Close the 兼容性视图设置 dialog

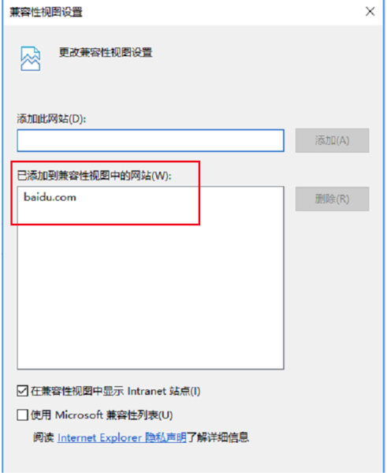(370, 12)
